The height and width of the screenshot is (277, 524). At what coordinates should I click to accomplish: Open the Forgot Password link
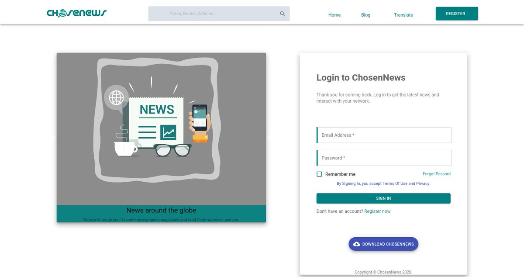pyautogui.click(x=437, y=174)
